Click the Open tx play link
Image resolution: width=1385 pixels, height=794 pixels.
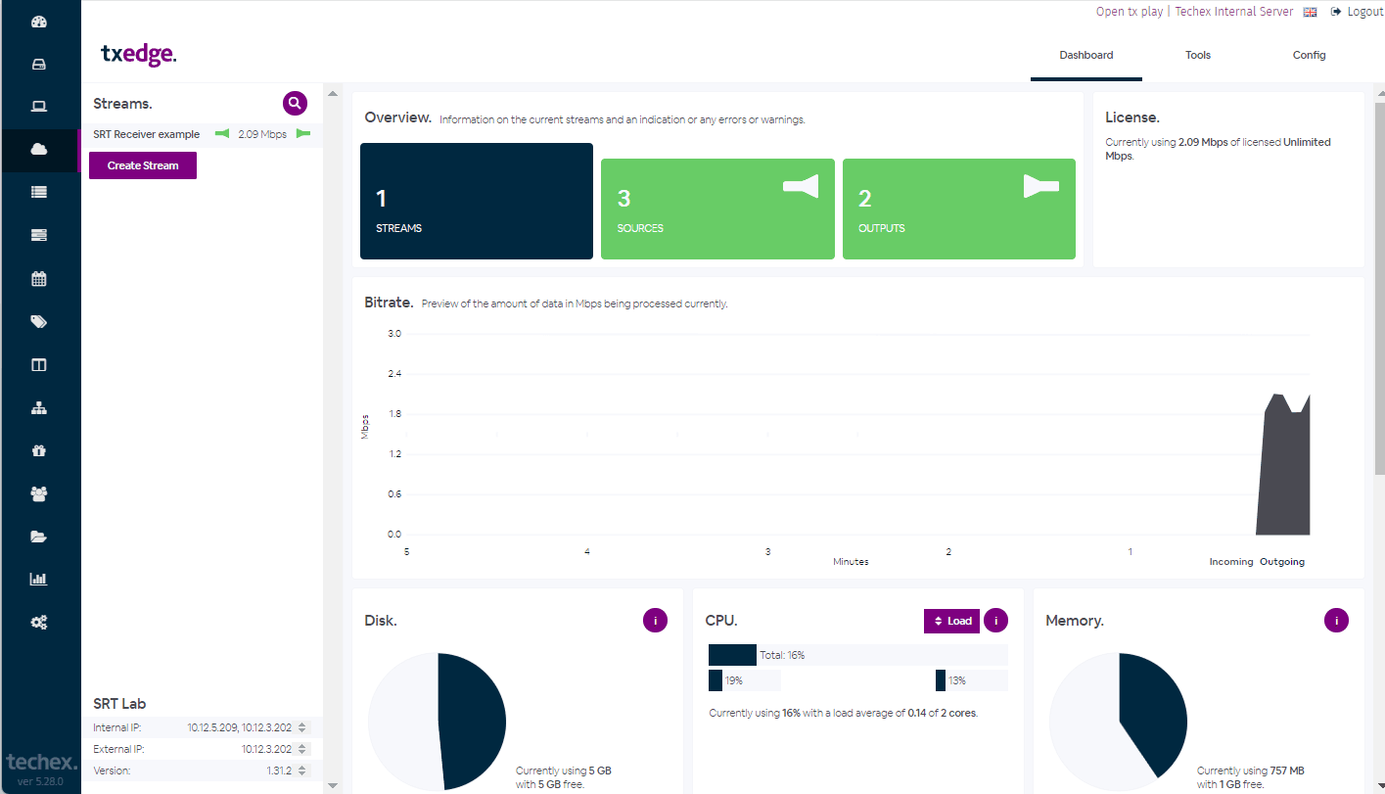pyautogui.click(x=1129, y=12)
